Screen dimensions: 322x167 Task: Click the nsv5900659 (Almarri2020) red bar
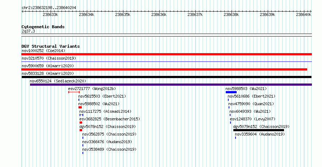tap(164, 69)
